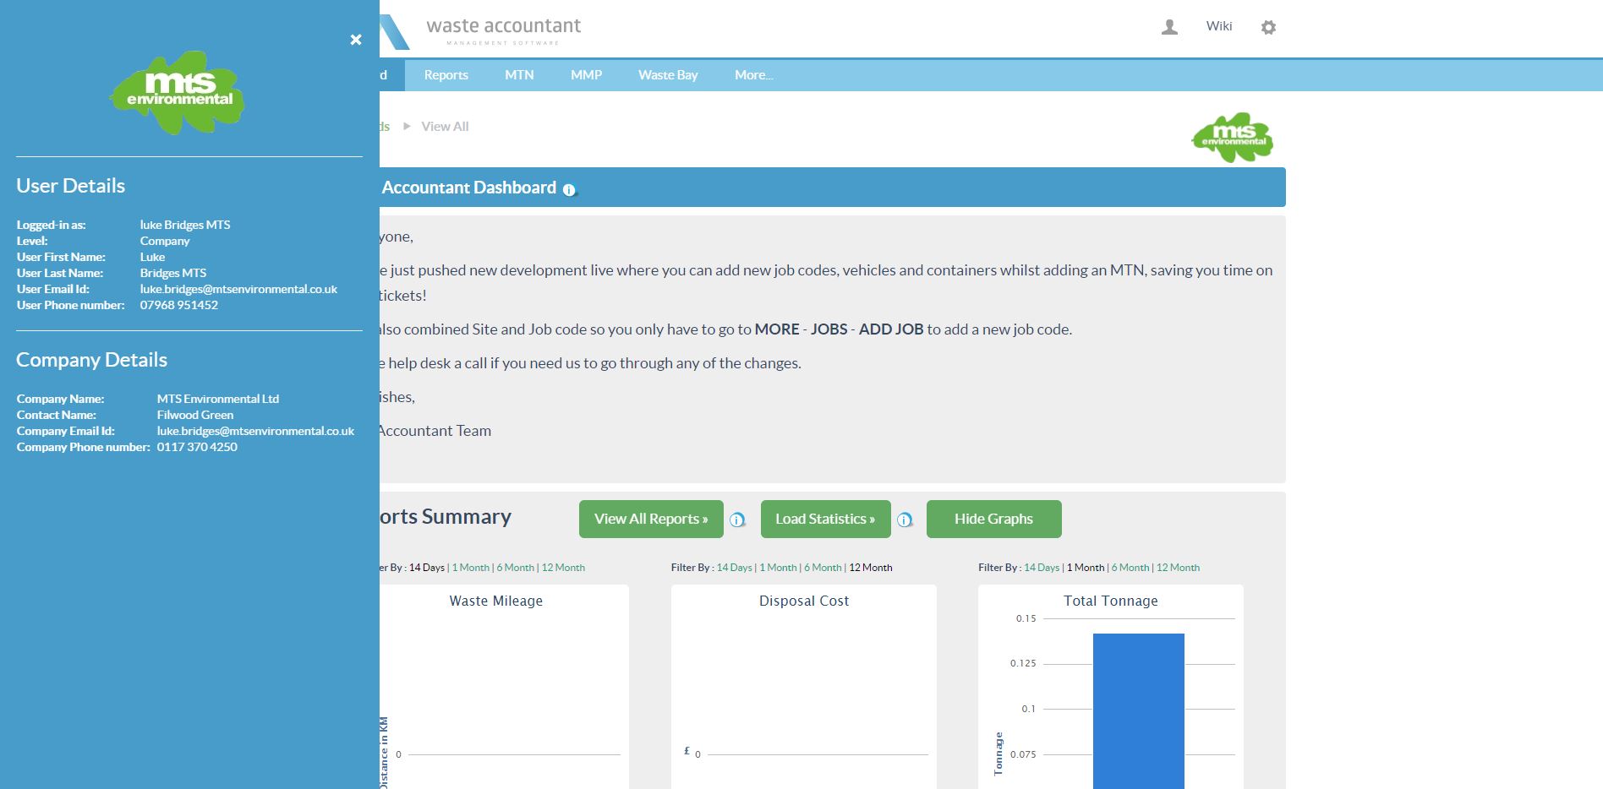The image size is (1603, 789).
Task: Click the Accountant Dashboard info icon
Action: coord(569,190)
